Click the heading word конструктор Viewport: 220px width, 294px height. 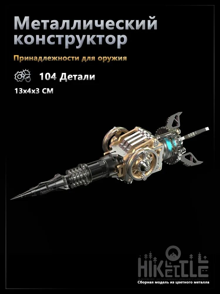(70, 40)
